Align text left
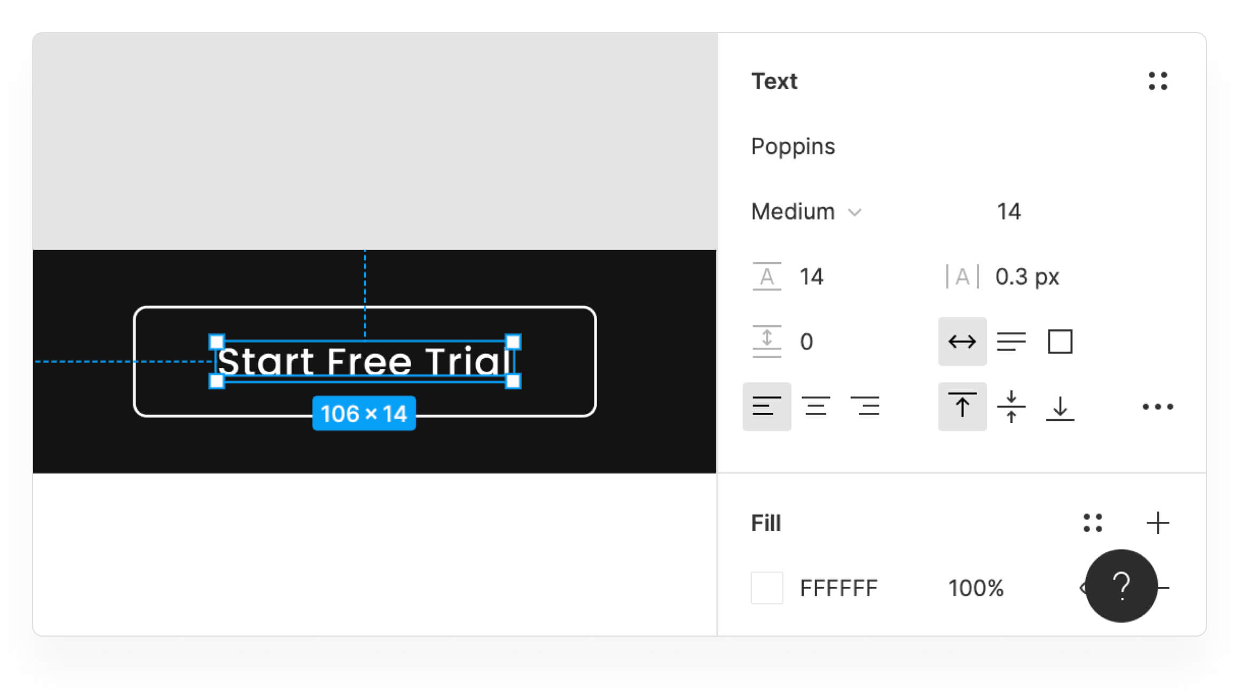 pos(766,406)
